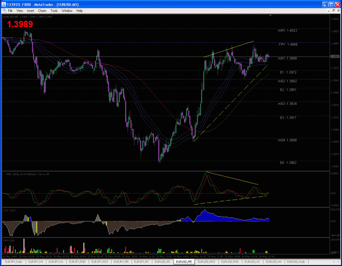The width and height of the screenshot is (342, 266).
Task: Click the S4: 1.3862 support label
Action: (x=288, y=162)
